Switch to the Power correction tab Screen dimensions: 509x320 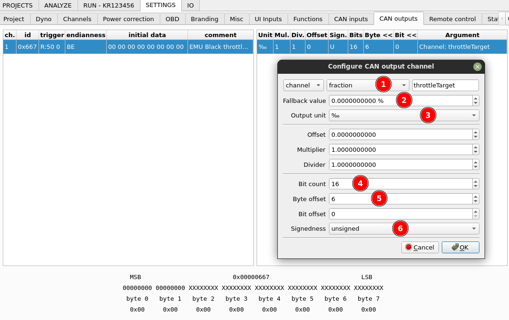pos(128,19)
